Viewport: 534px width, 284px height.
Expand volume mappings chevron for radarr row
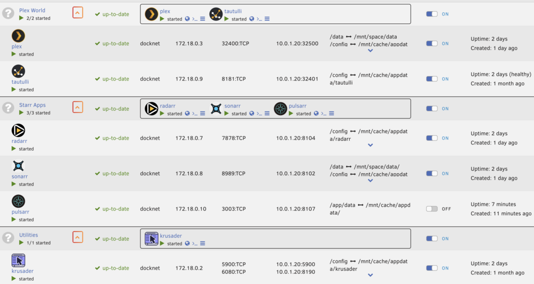371,145
